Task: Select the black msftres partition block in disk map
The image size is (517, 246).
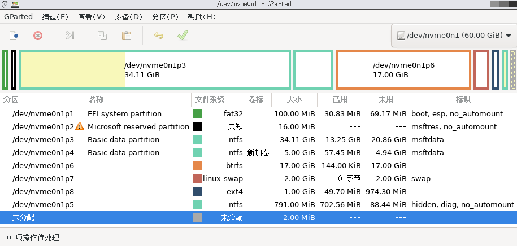Action: click(14, 70)
